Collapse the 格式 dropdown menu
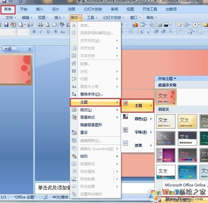208x203 pixels. (x=76, y=18)
